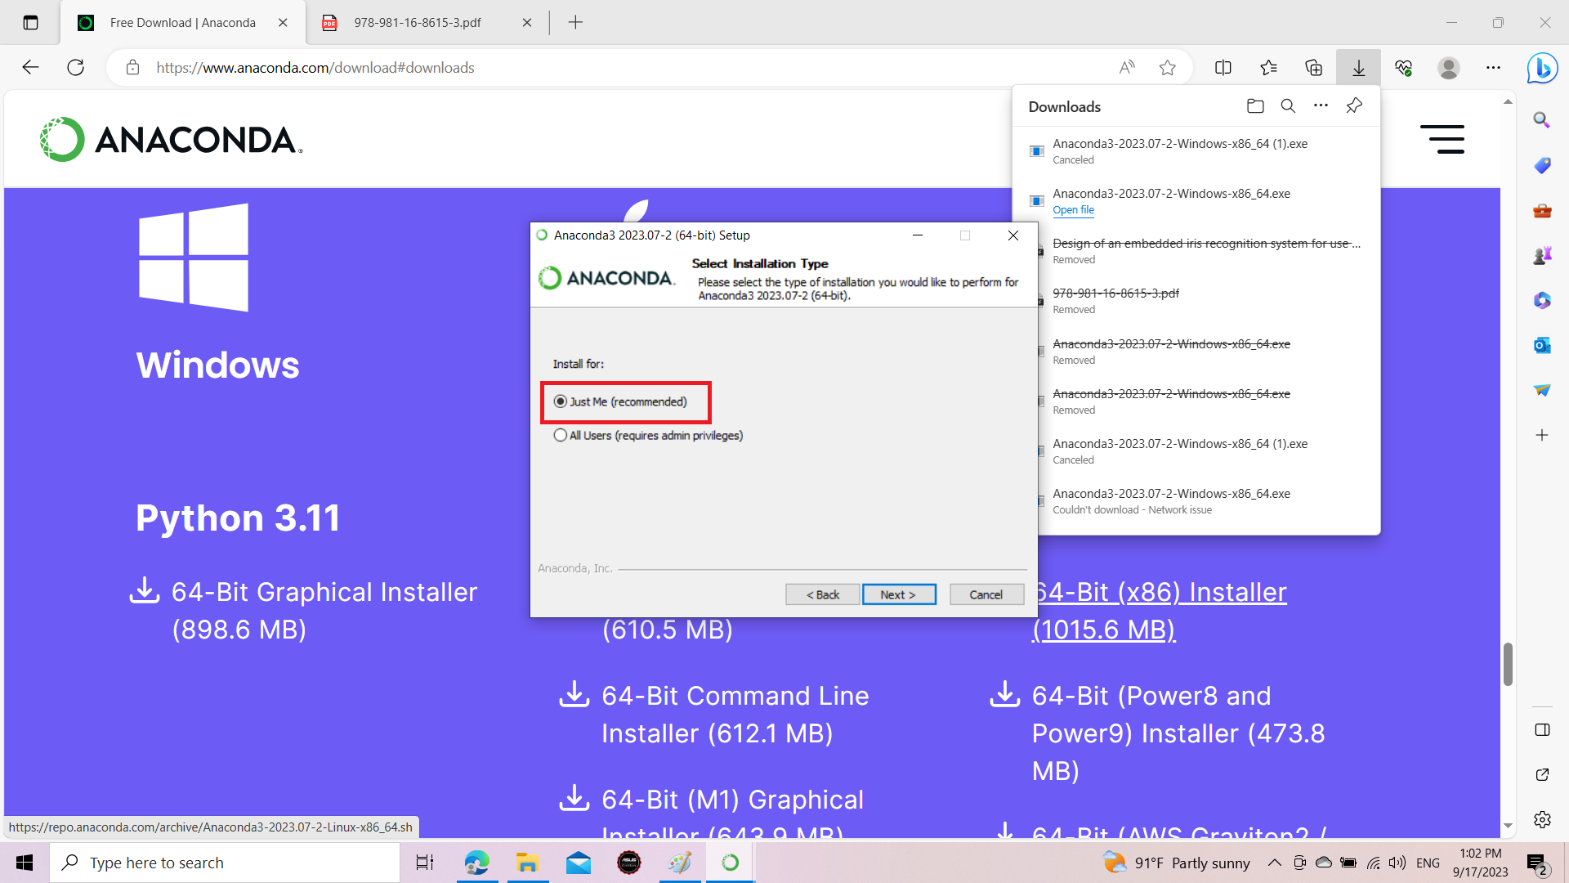Search downloads with the magnifier icon
The image size is (1569, 883).
tap(1288, 106)
